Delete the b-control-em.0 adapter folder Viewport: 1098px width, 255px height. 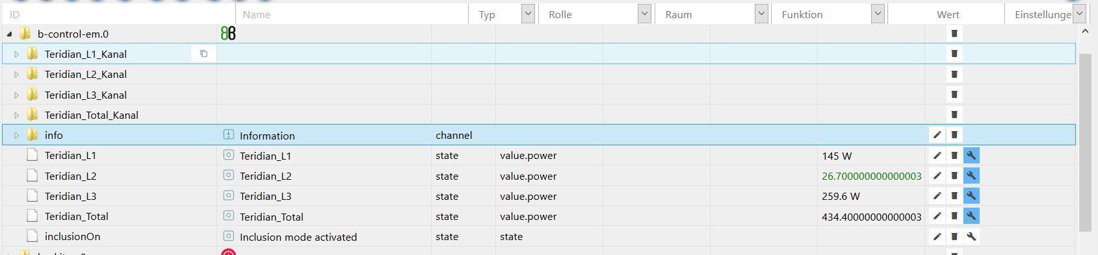click(x=954, y=34)
